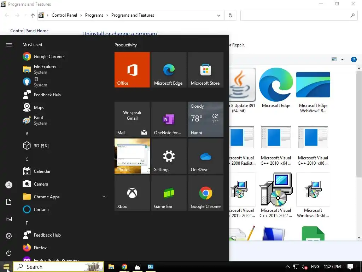Open the Settings tile
This screenshot has height=272, width=362.
(x=169, y=156)
